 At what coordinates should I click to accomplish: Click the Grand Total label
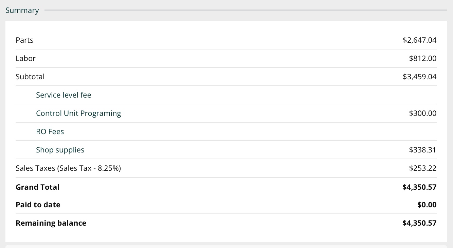[x=37, y=187]
